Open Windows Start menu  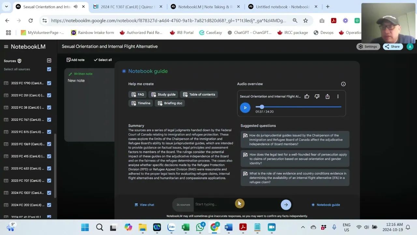[85, 227]
